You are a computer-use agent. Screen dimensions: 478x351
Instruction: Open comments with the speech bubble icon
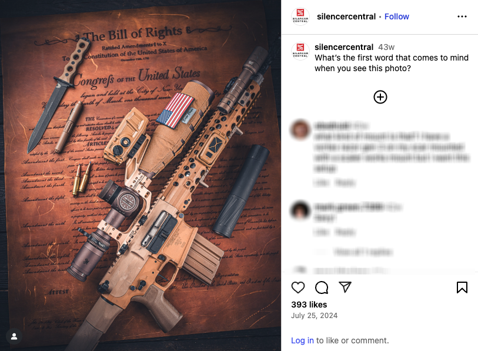tap(321, 288)
